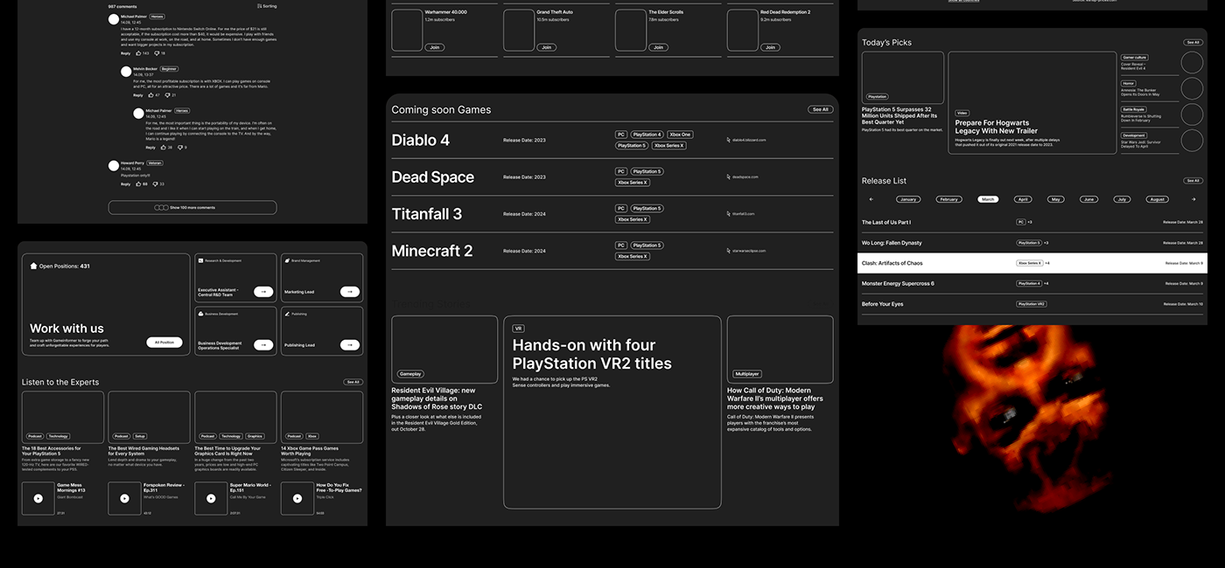Open The Last of Us Part I row
1225x568 pixels.
pos(1032,222)
